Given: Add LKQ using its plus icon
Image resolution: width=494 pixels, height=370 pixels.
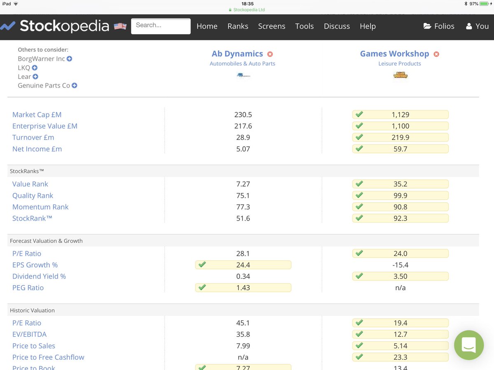Looking at the screenshot, I should (35, 67).
